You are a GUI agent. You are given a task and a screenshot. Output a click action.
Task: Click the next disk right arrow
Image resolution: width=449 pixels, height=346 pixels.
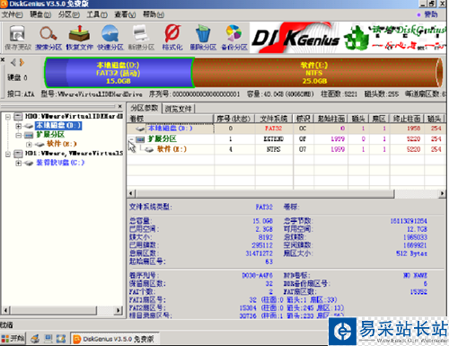[22, 63]
